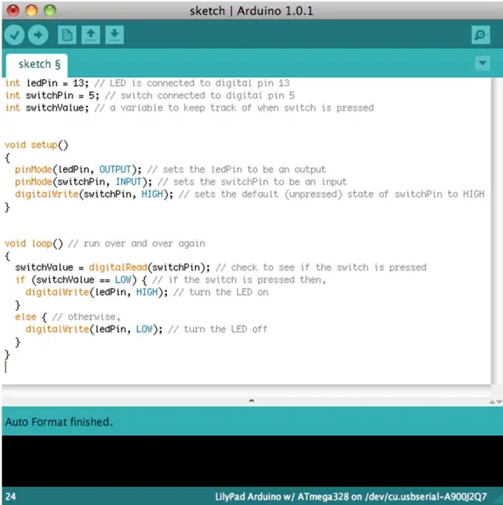The image size is (503, 505).
Task: Create a new sketch with the New icon
Action: [67, 35]
